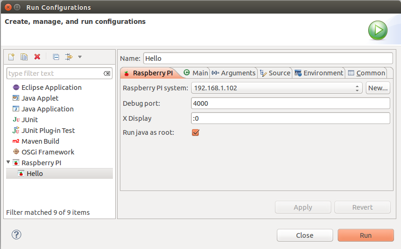Click the Name field containing Hello
The height and width of the screenshot is (249, 401).
(x=268, y=58)
